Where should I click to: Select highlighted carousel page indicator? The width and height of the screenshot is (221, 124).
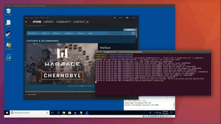click(82, 86)
